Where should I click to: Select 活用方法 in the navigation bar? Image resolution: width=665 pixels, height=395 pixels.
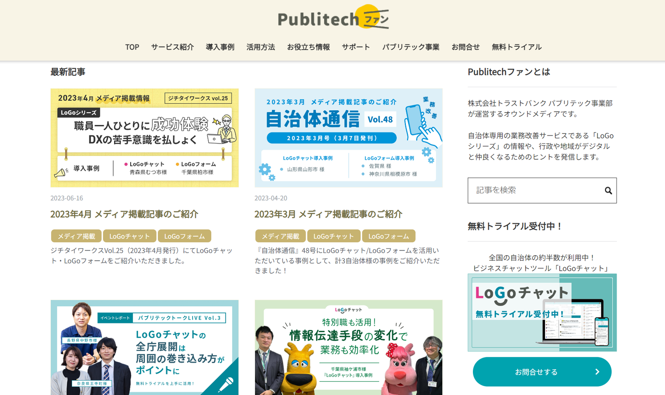260,47
